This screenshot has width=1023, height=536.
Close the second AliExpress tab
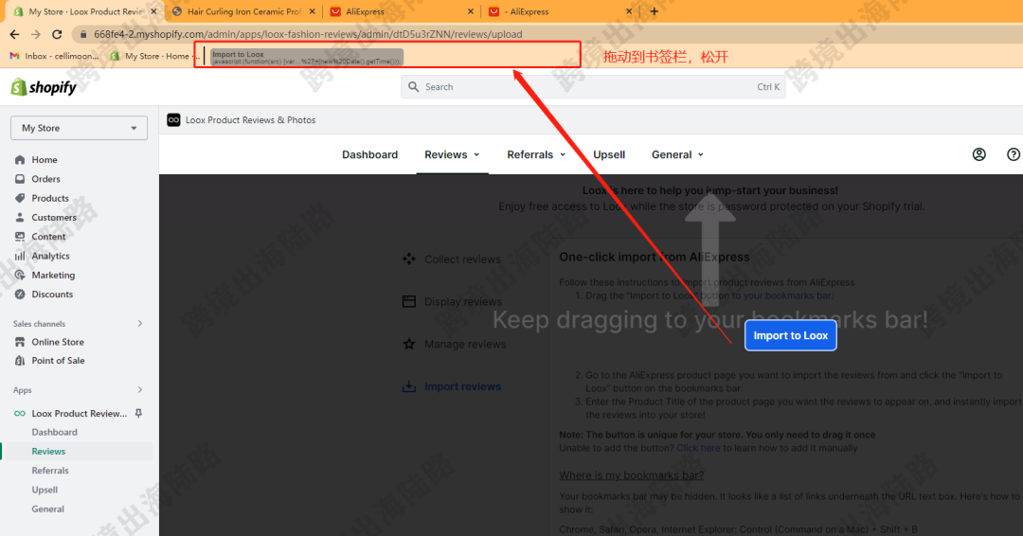(629, 11)
